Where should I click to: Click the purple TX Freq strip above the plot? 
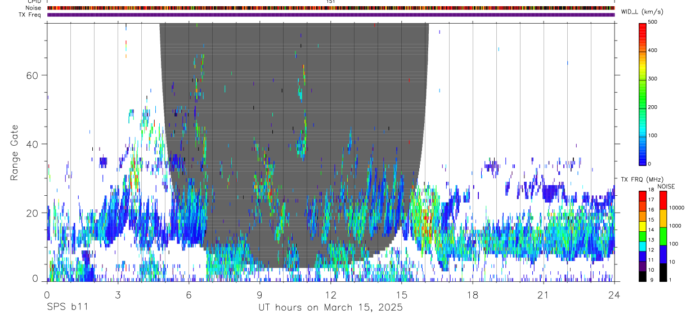point(330,15)
